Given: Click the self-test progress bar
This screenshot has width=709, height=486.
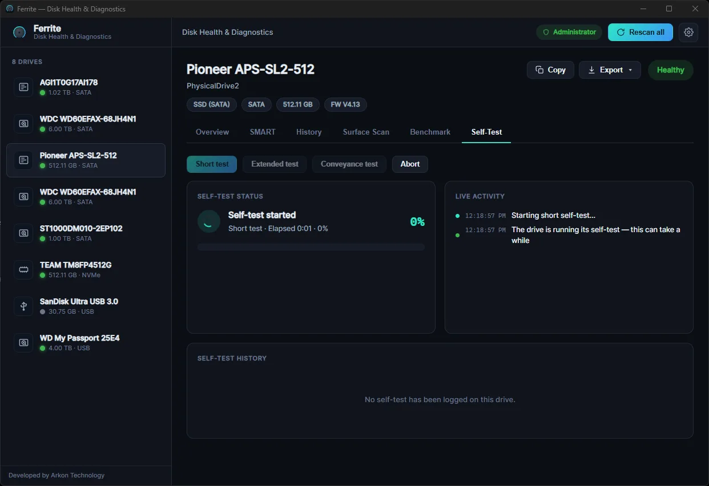Looking at the screenshot, I should click(311, 247).
